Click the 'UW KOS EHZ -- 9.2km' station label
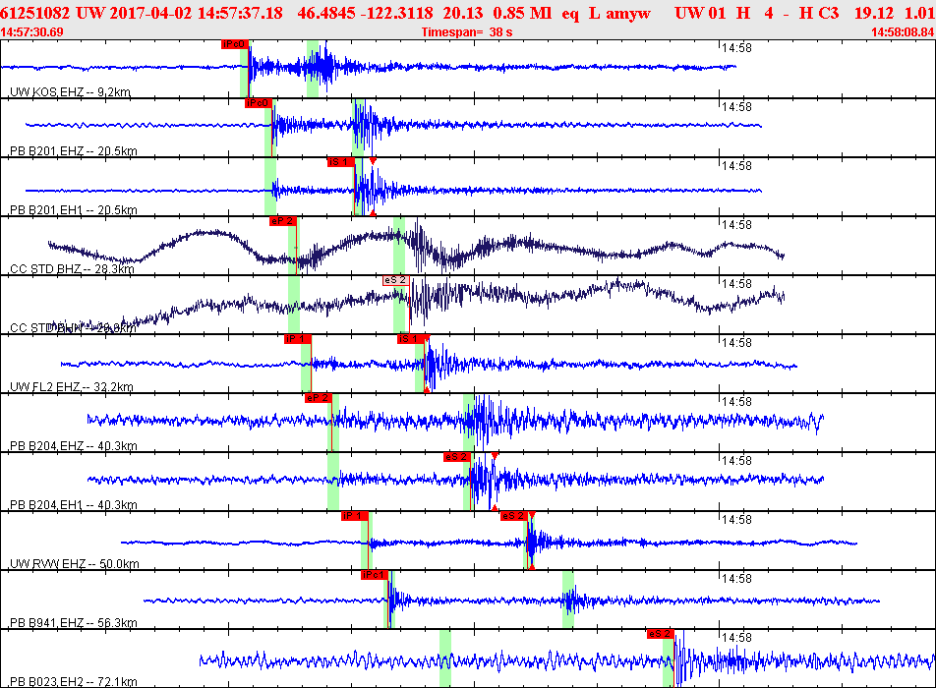 (71, 91)
